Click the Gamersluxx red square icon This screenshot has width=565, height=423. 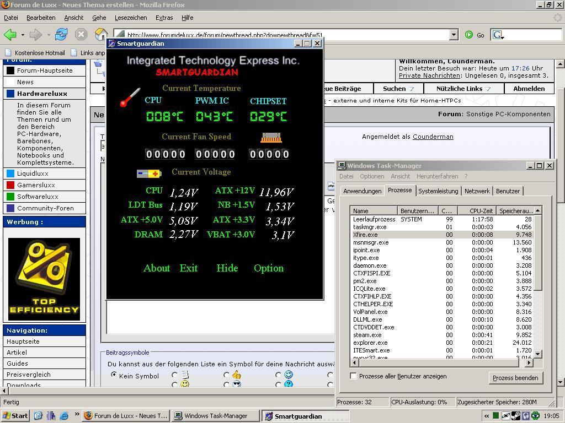[10, 185]
